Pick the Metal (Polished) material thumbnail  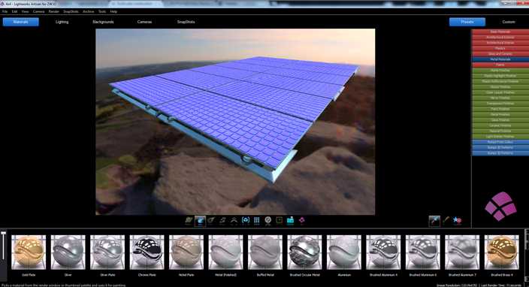pos(225,252)
